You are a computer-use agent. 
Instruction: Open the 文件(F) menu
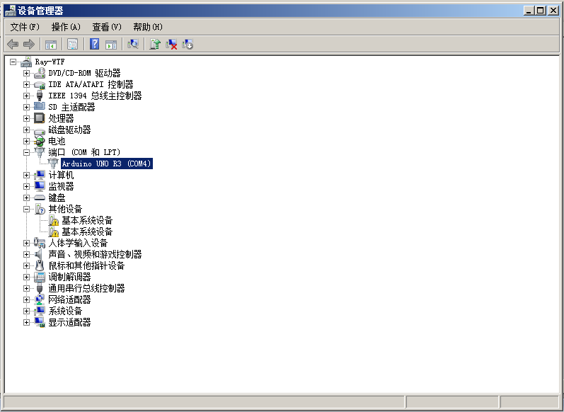point(25,27)
